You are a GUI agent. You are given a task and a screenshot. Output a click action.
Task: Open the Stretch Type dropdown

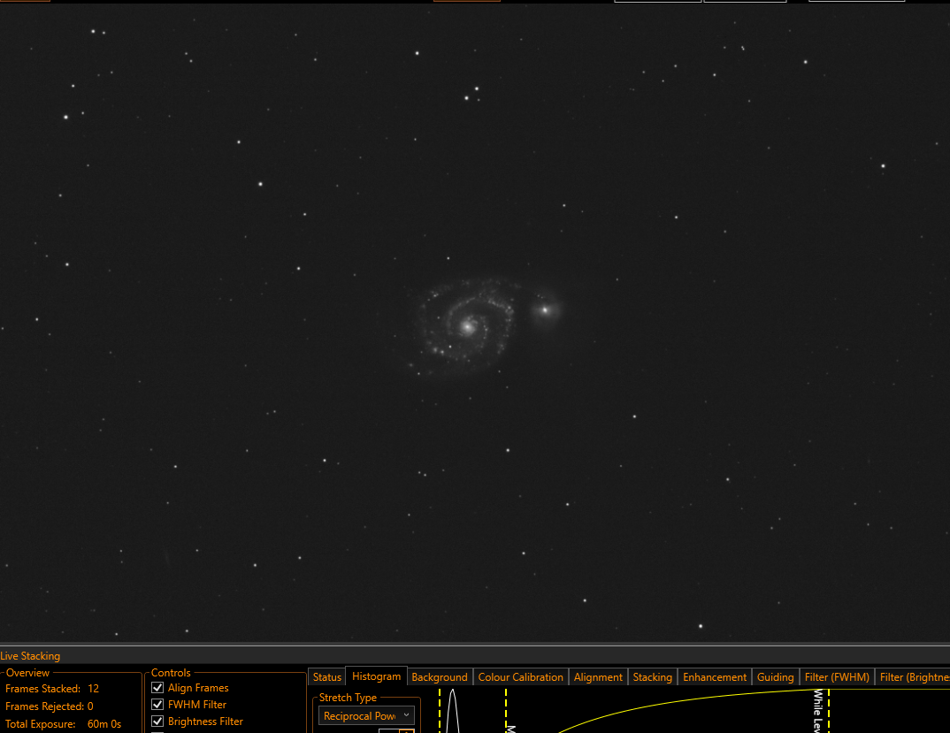(x=366, y=716)
